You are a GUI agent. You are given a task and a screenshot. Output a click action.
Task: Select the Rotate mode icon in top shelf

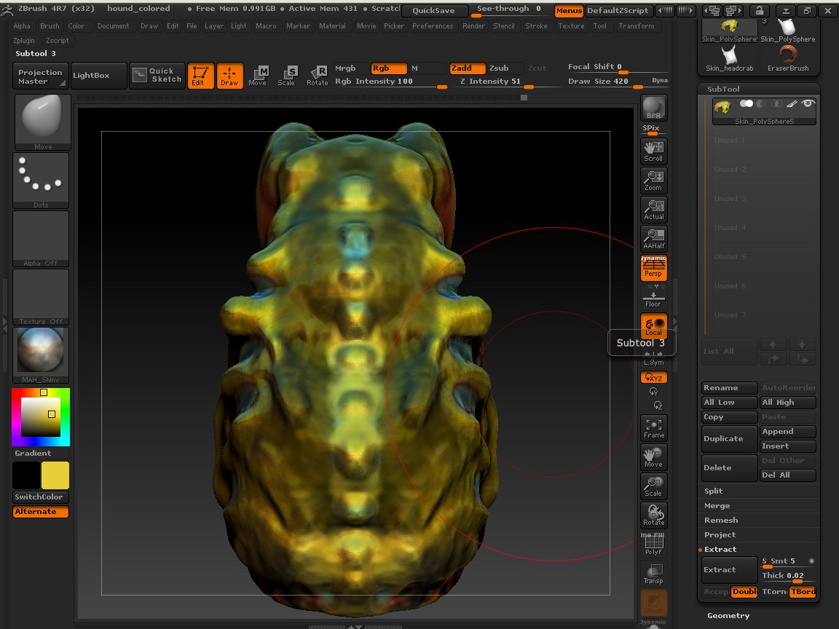click(317, 76)
